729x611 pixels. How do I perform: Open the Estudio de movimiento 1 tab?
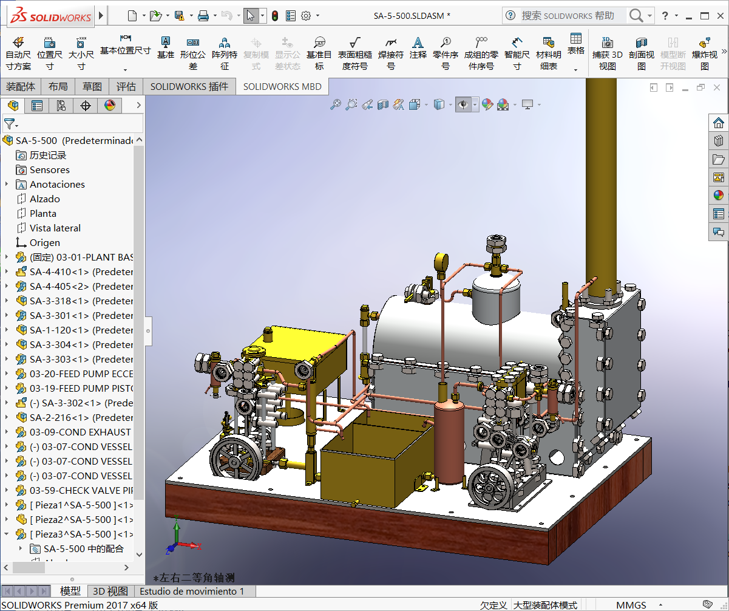(x=192, y=591)
